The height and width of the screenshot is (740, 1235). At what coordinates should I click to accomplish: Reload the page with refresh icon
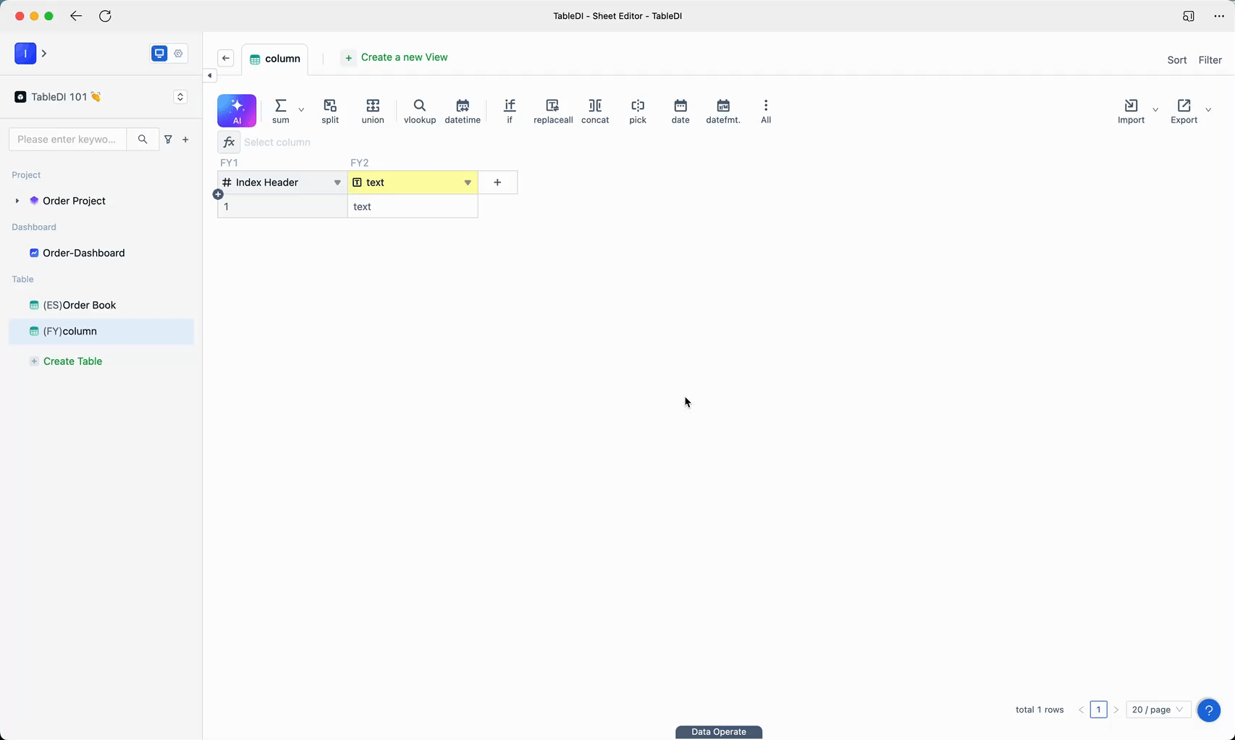(x=105, y=16)
